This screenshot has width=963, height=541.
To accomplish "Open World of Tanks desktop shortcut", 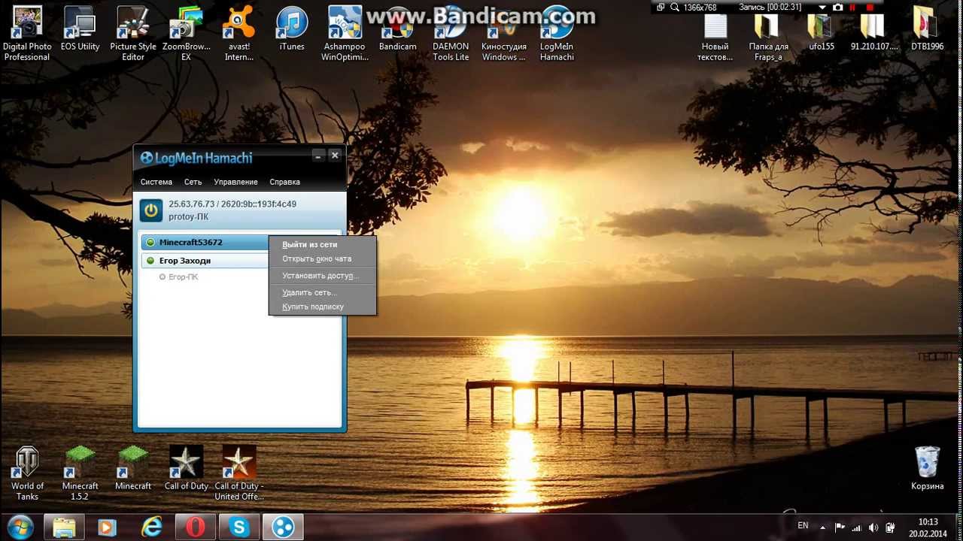I will pos(27,473).
